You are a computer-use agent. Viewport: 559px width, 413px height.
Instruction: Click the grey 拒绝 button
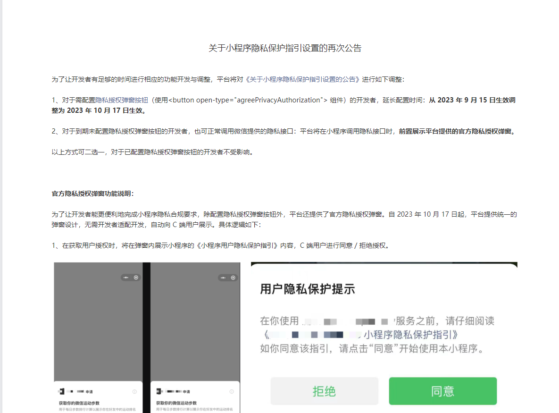click(x=324, y=391)
